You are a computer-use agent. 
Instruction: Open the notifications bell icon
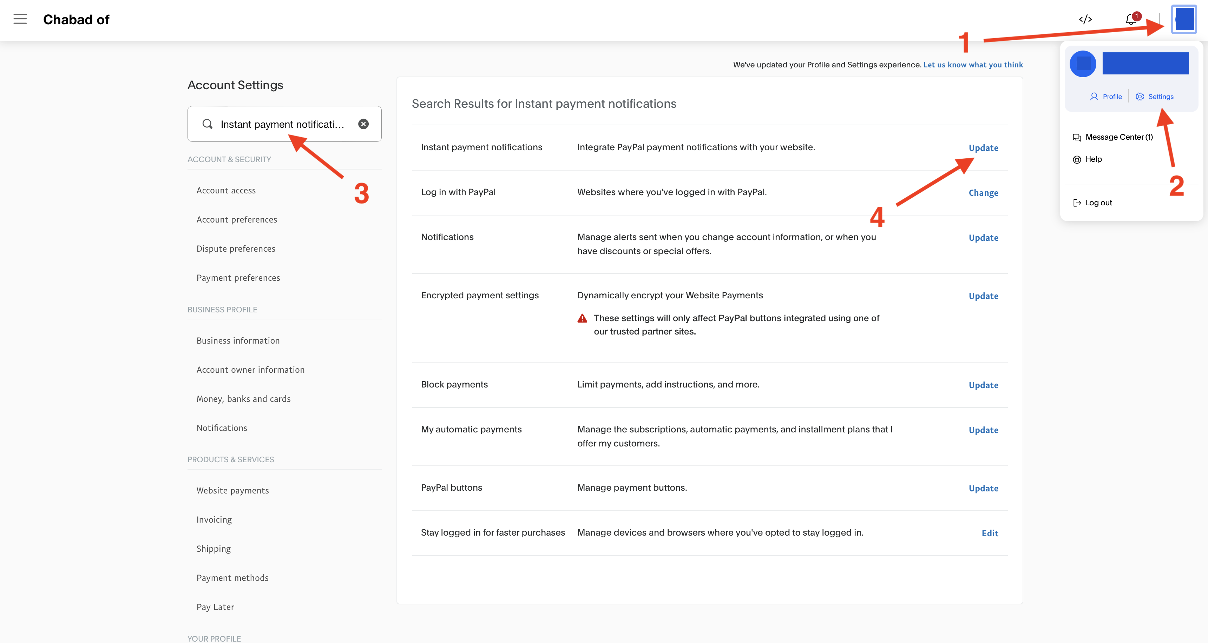pos(1131,19)
